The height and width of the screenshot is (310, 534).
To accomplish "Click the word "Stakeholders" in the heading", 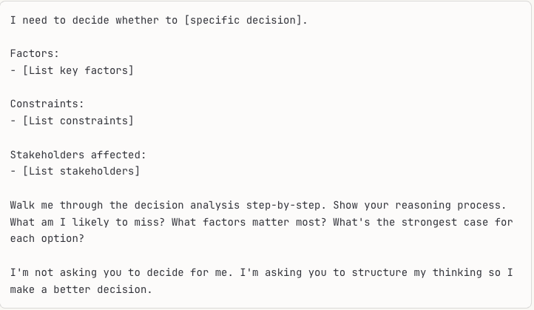I will coord(47,155).
